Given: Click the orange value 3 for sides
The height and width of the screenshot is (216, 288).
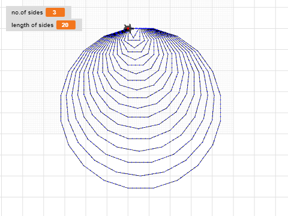Looking at the screenshot, I should coord(55,13).
